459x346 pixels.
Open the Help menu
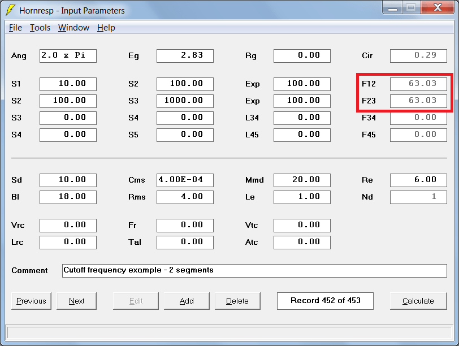point(106,28)
